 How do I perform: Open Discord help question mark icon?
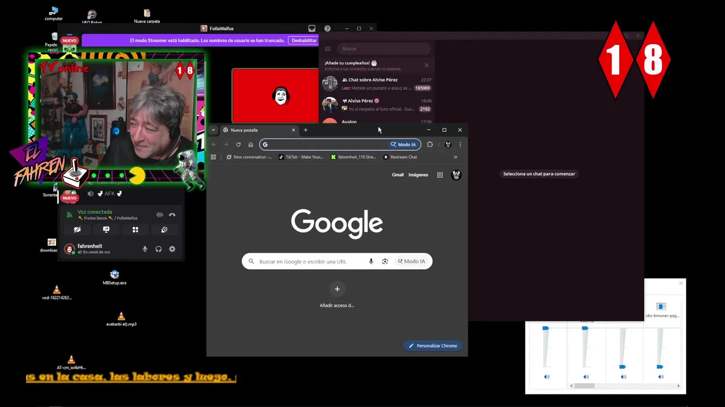pyautogui.click(x=327, y=28)
